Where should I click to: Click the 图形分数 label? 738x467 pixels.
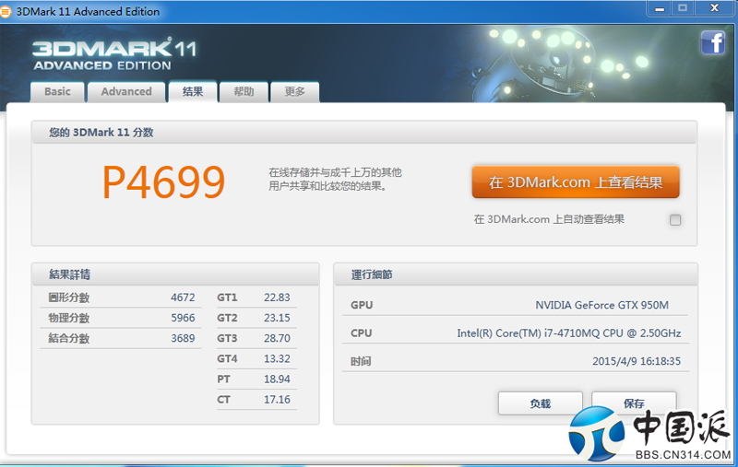pyautogui.click(x=68, y=298)
